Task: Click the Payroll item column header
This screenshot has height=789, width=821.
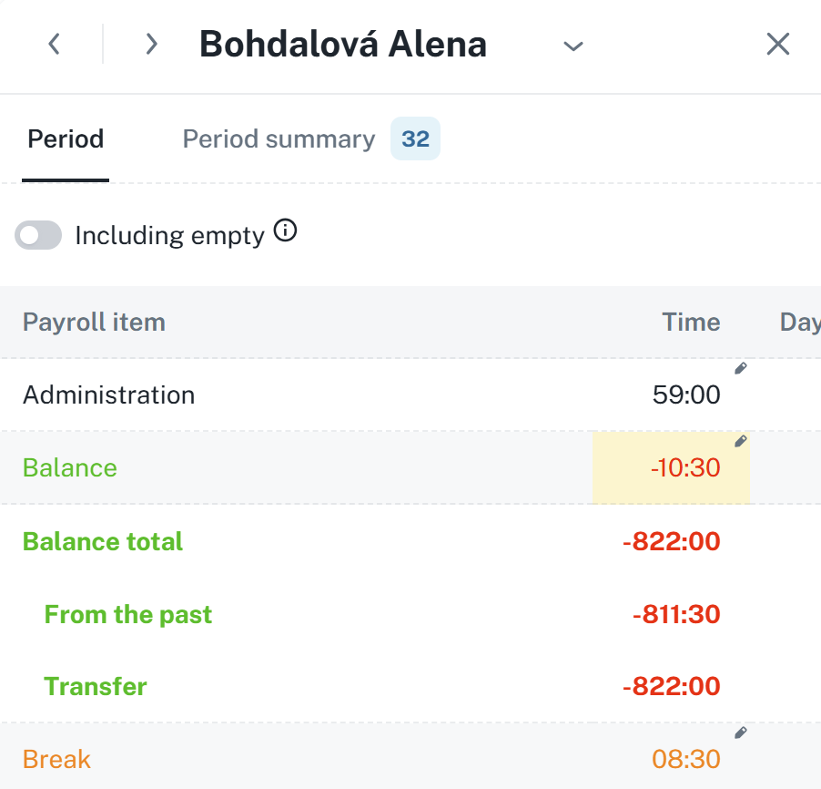Action: tap(94, 322)
